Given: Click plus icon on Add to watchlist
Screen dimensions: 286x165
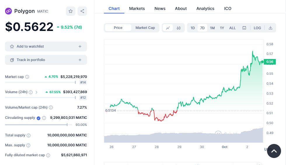Looking at the screenshot, I should 80,46.
